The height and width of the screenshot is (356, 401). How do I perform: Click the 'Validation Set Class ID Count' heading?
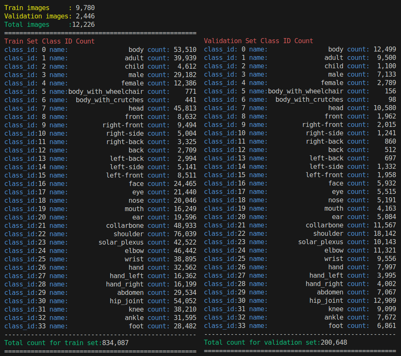pos(259,41)
